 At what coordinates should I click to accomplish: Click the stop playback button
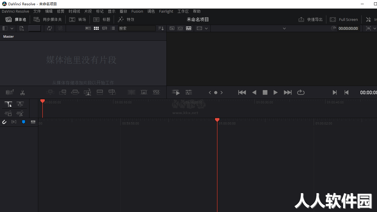point(265,92)
